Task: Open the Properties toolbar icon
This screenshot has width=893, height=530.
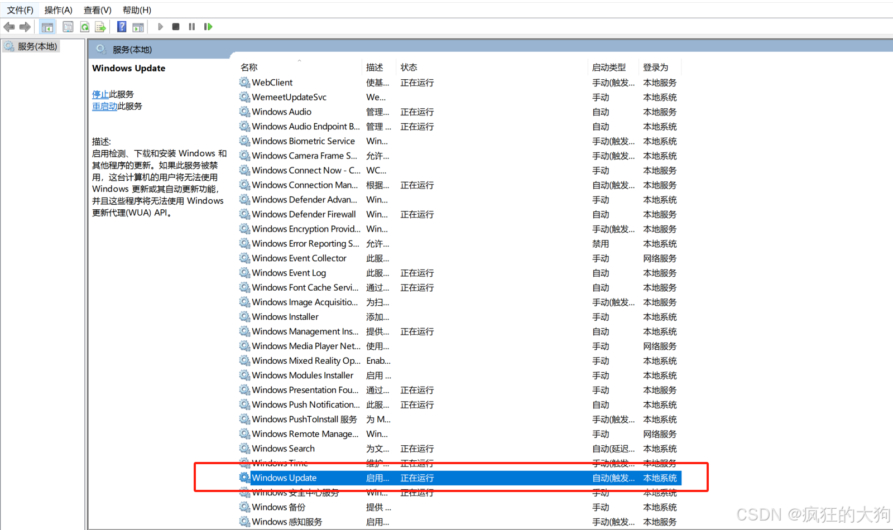Action: [x=68, y=27]
